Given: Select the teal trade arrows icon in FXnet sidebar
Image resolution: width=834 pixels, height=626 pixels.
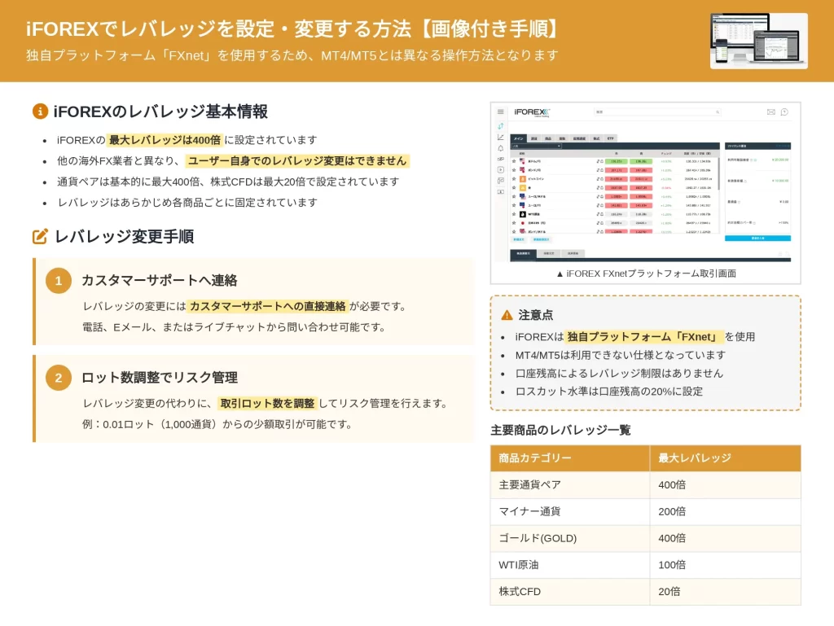Looking at the screenshot, I should point(501,126).
